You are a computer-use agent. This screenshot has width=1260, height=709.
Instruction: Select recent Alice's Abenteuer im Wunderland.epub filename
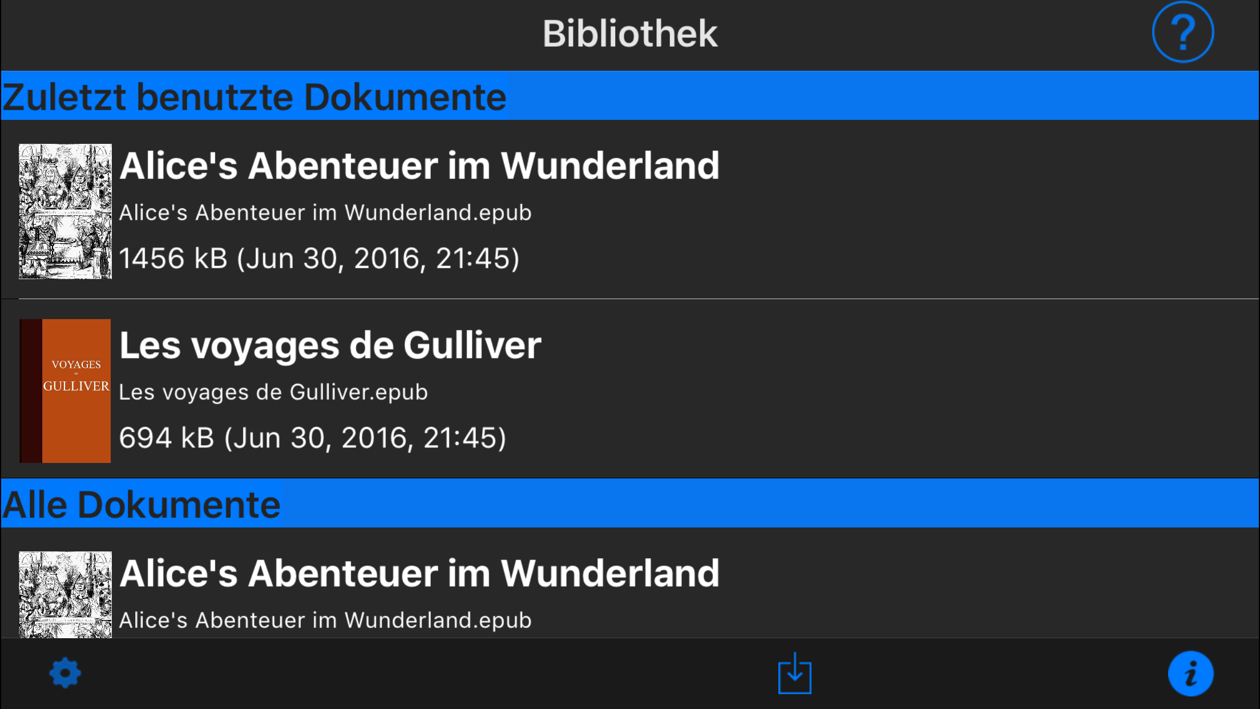[325, 212]
